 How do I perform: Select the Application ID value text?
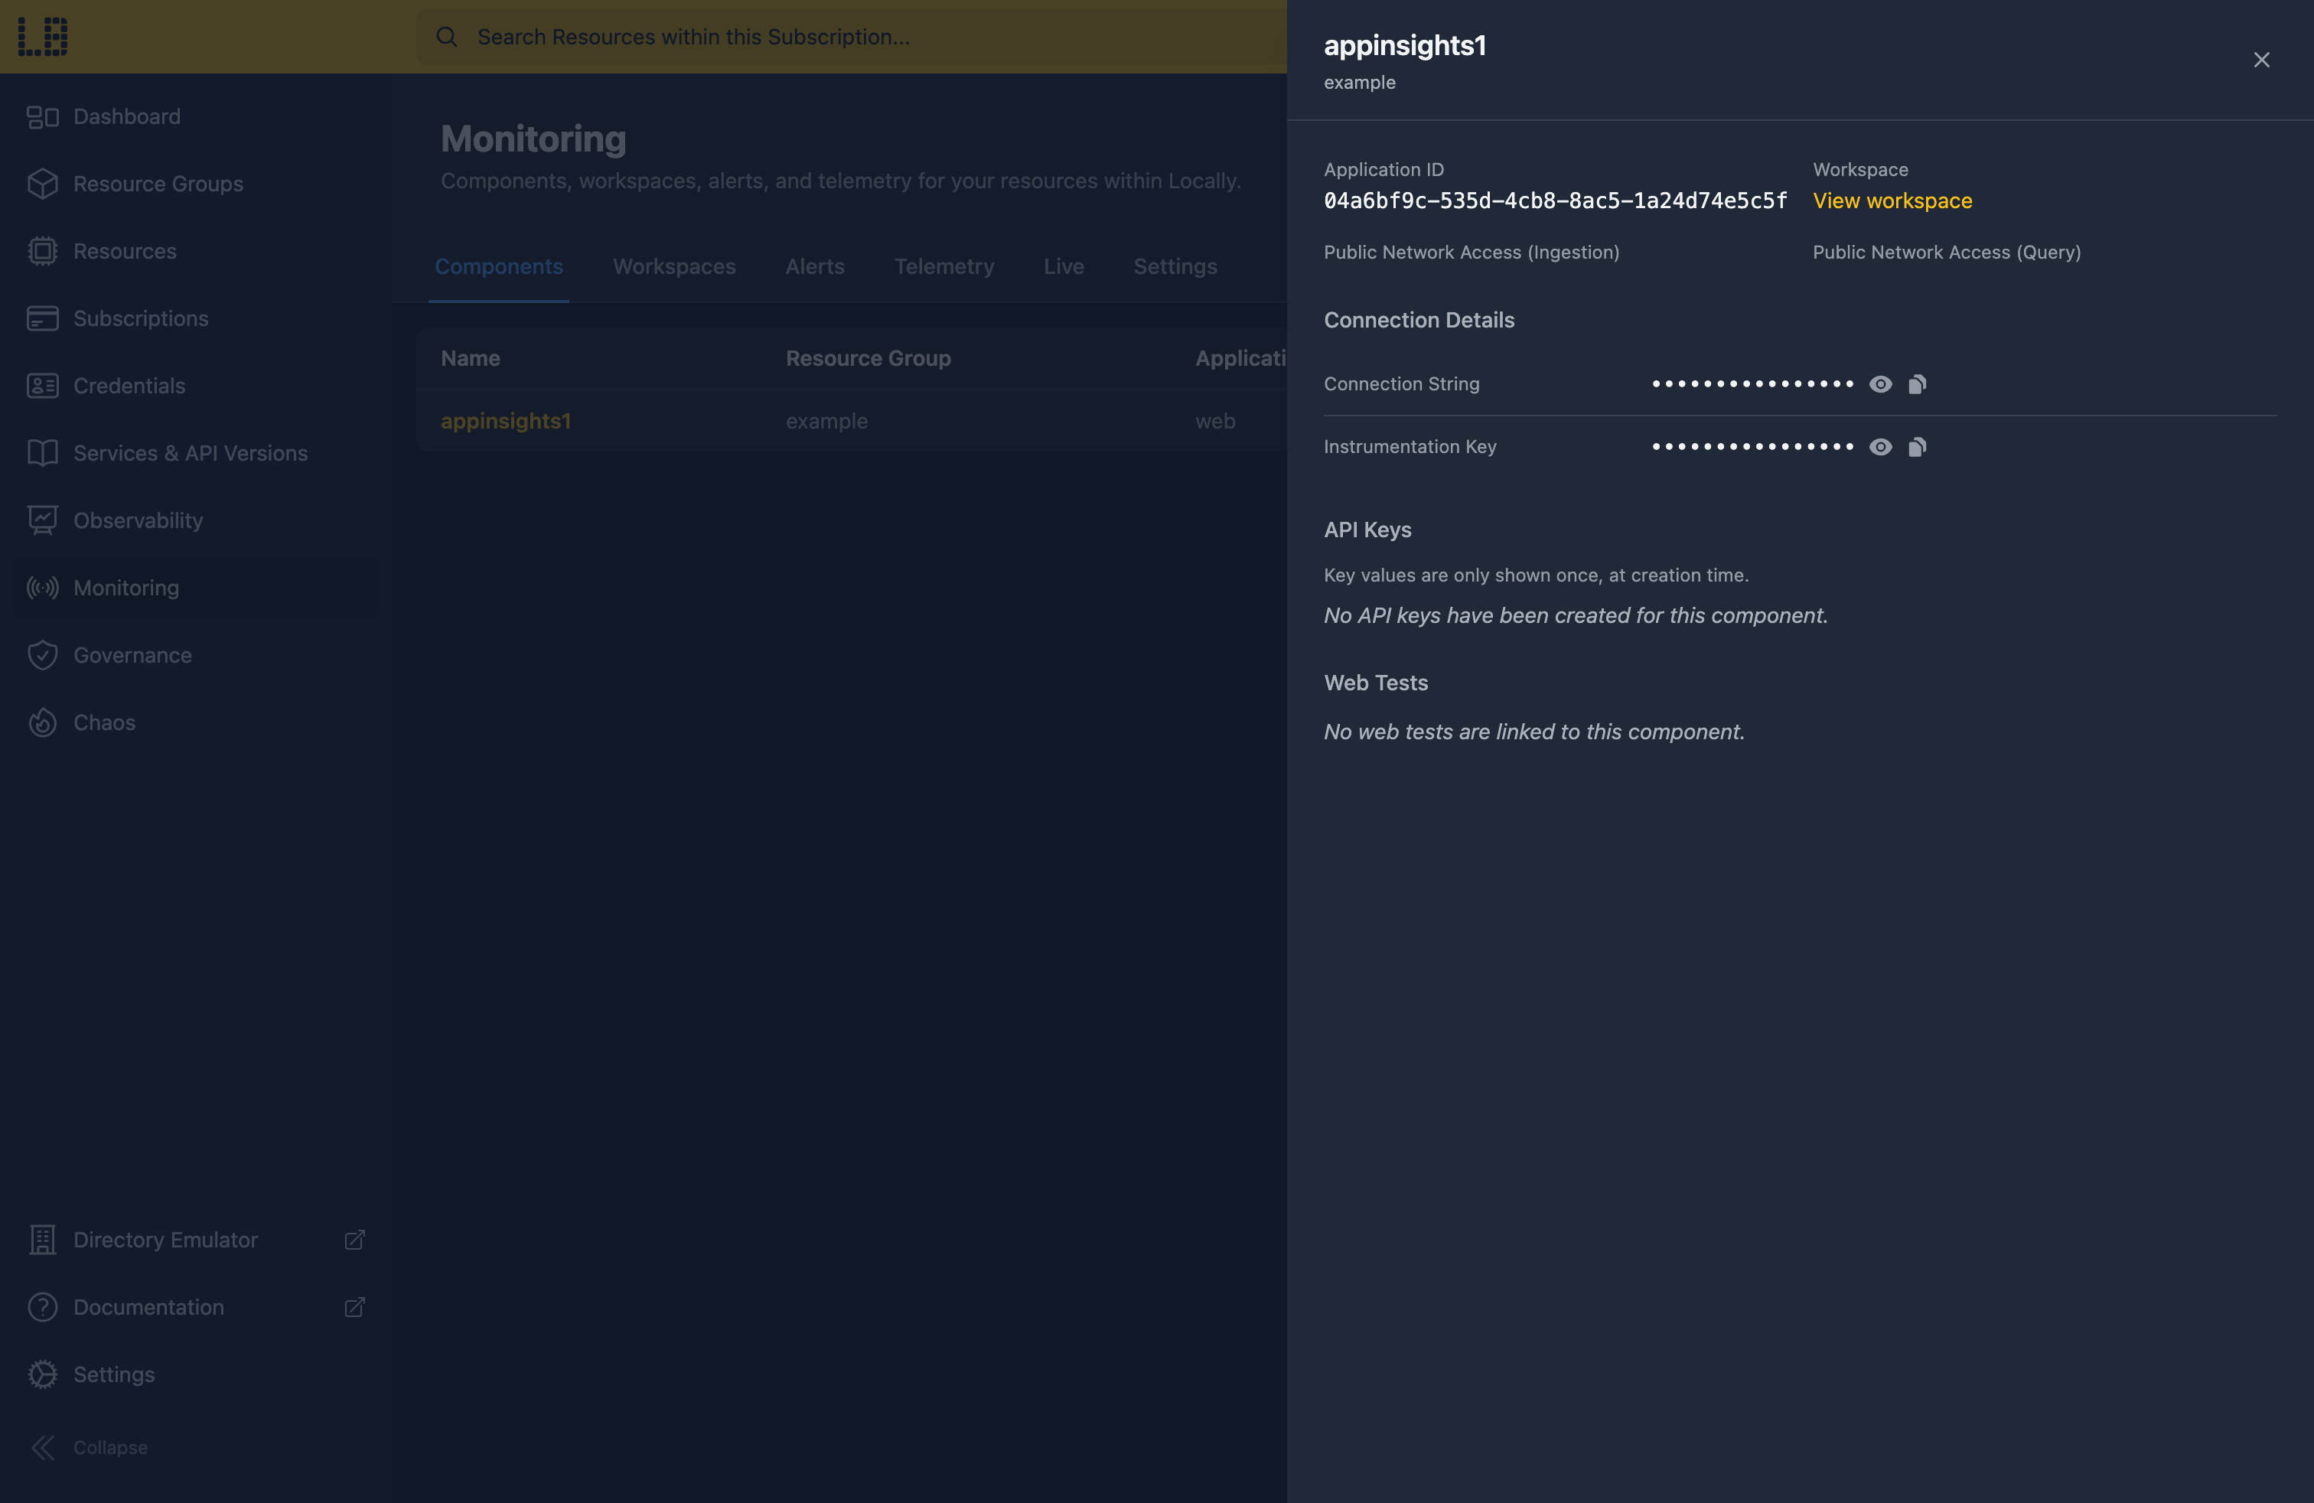pyautogui.click(x=1555, y=201)
